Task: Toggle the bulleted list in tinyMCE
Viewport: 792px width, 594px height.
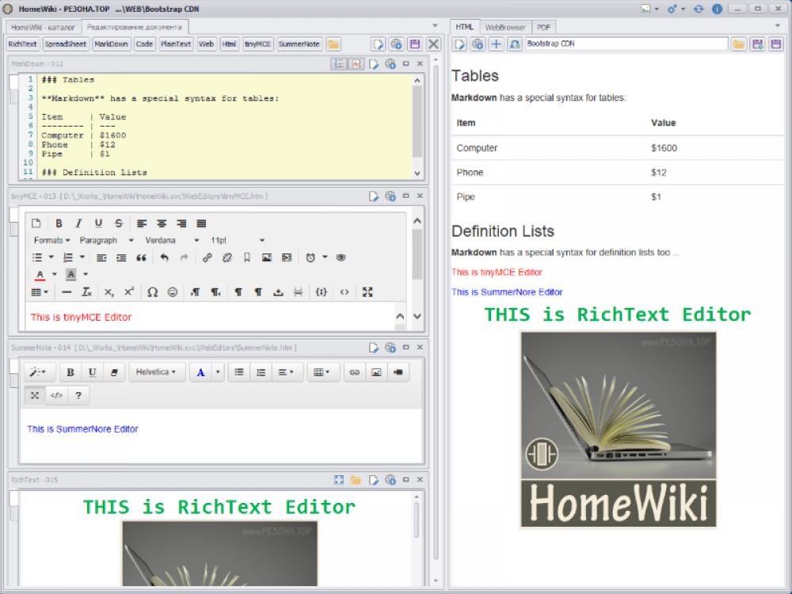Action: click(36, 256)
